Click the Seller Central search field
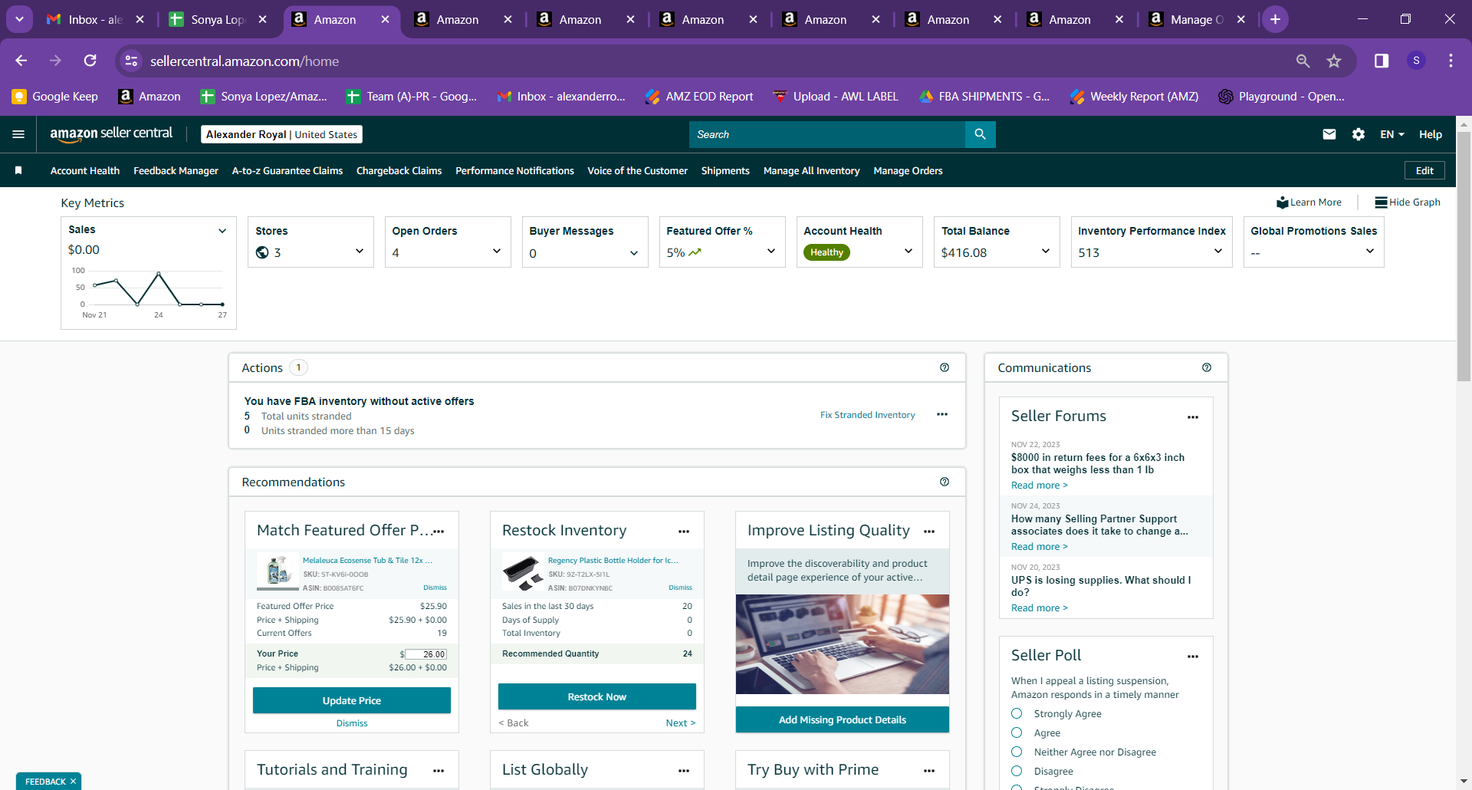Viewport: 1472px width, 790px height. point(827,134)
